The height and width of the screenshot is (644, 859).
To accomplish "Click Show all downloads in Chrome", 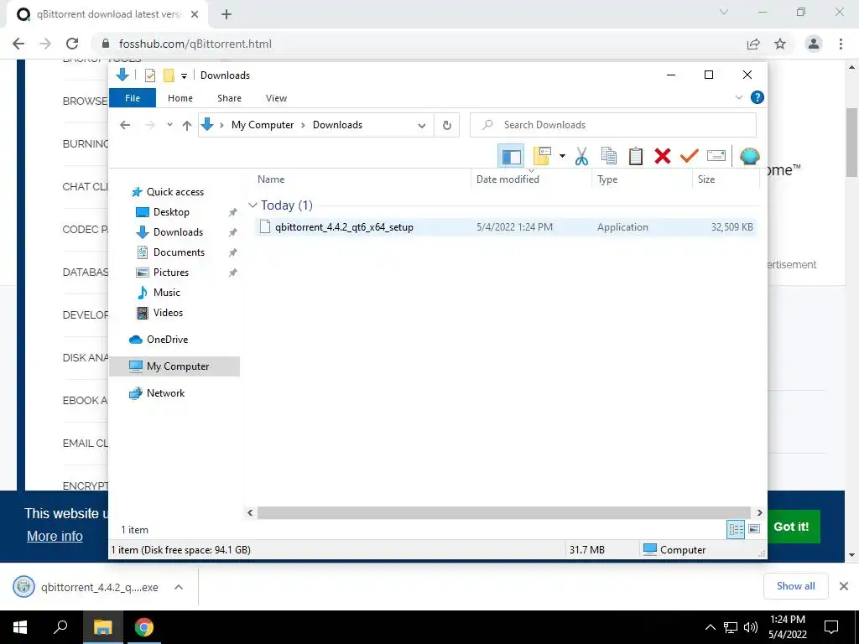I will click(795, 586).
